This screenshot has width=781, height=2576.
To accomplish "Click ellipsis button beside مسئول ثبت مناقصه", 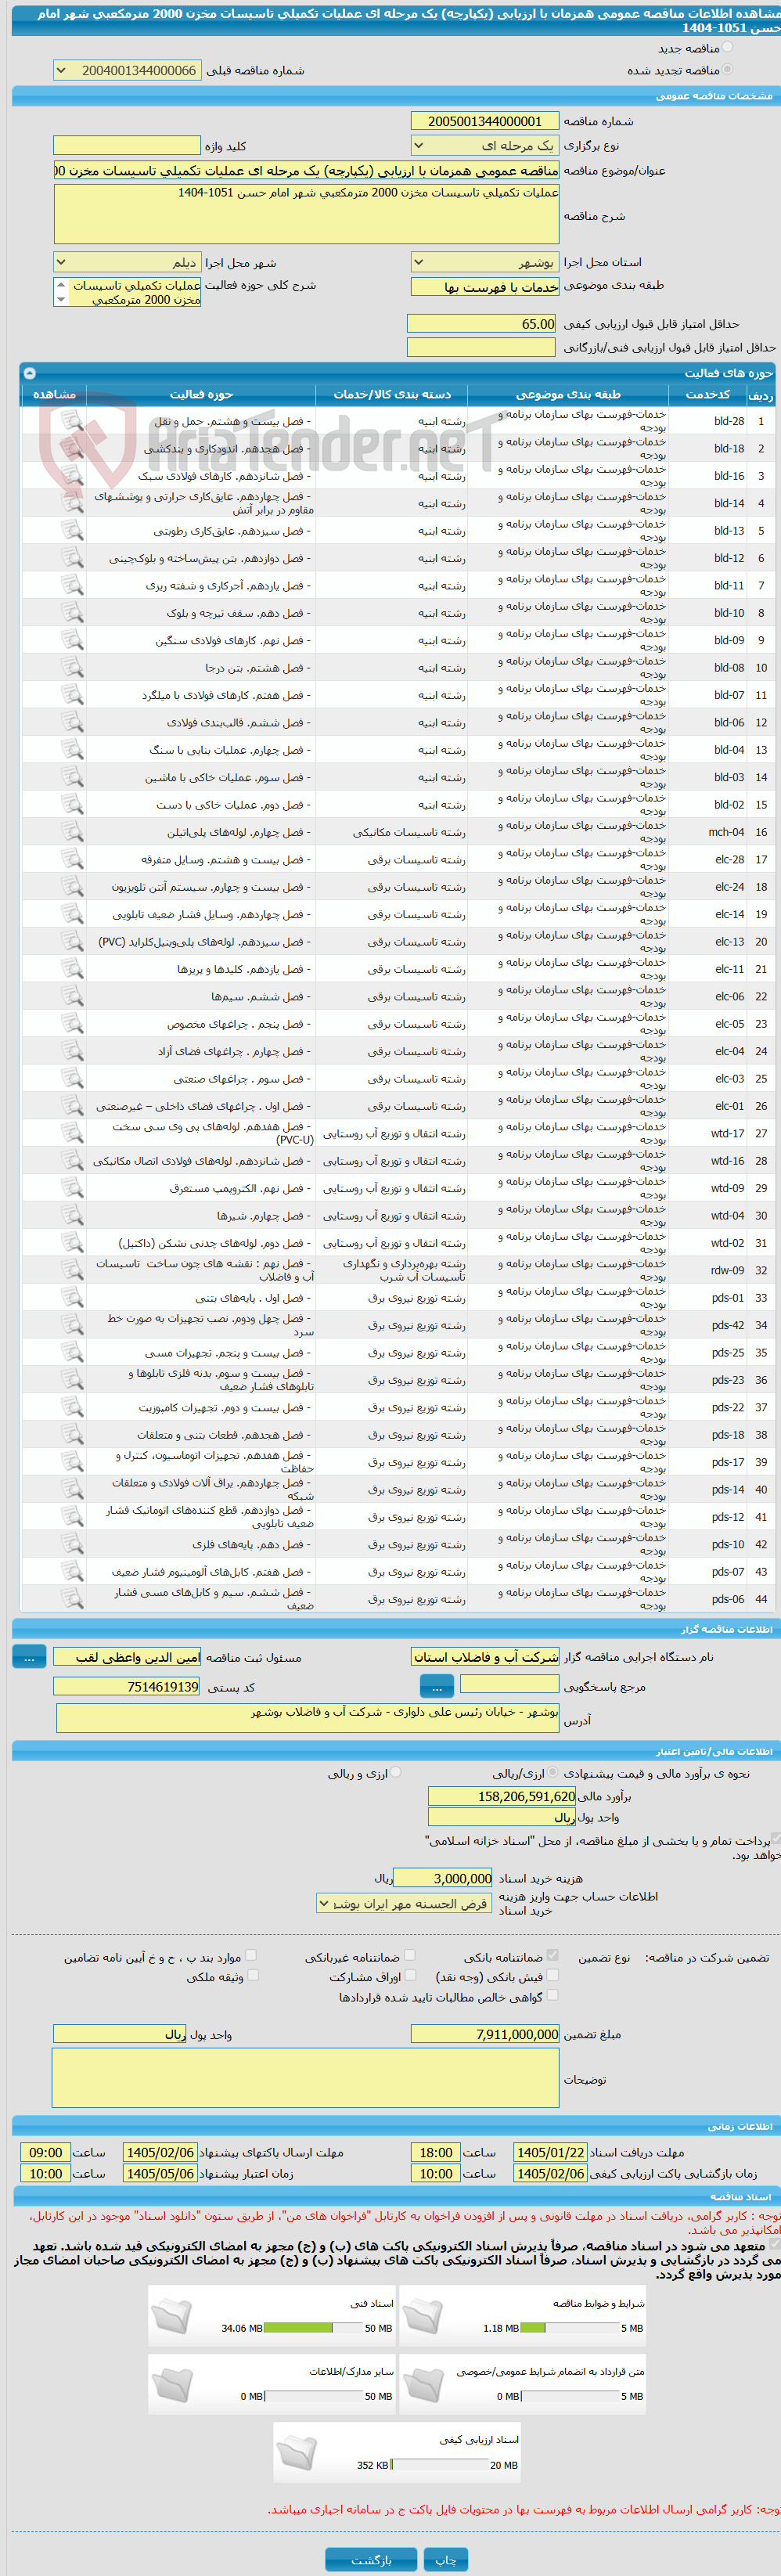I will [29, 1657].
